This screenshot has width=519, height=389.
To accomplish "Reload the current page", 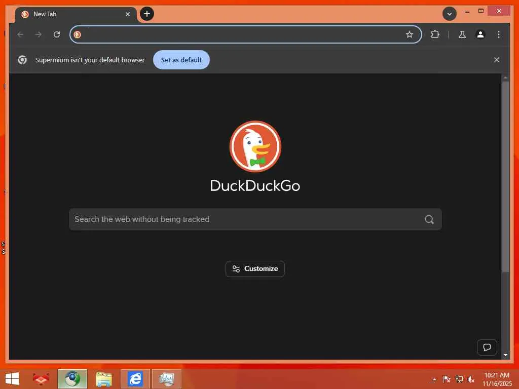I will (x=57, y=34).
